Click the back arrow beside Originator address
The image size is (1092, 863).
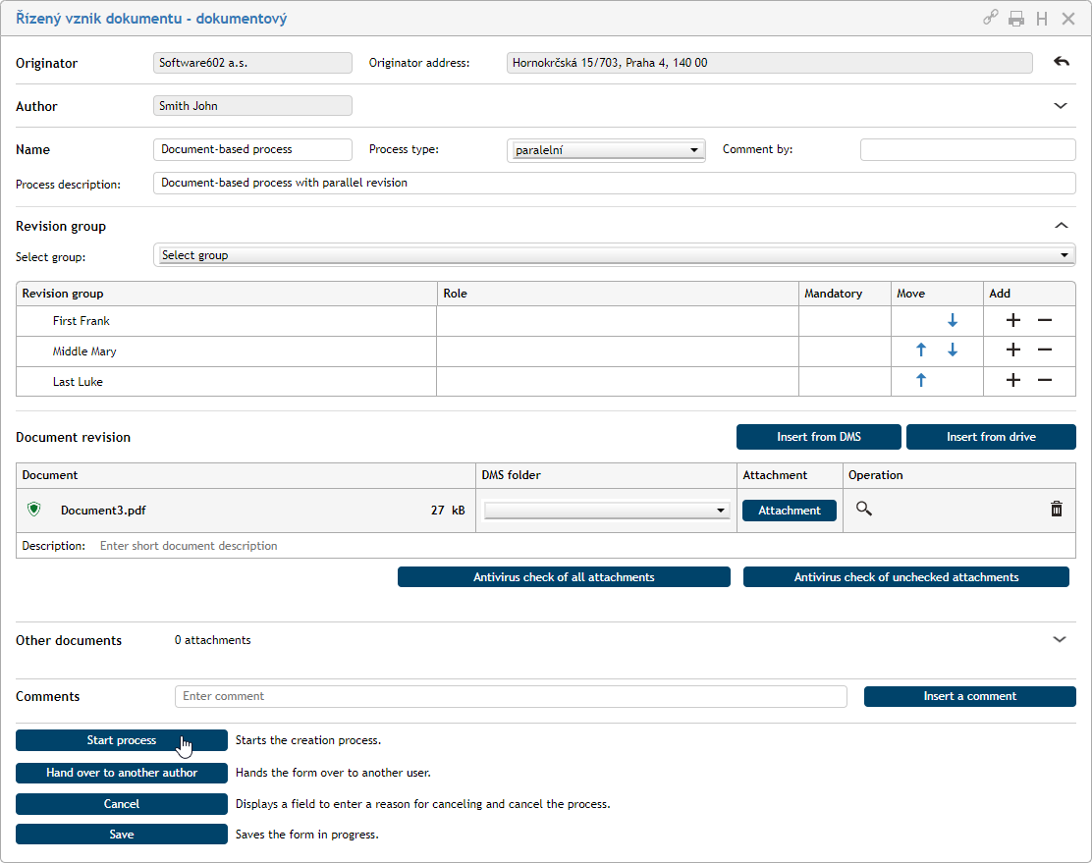1061,62
